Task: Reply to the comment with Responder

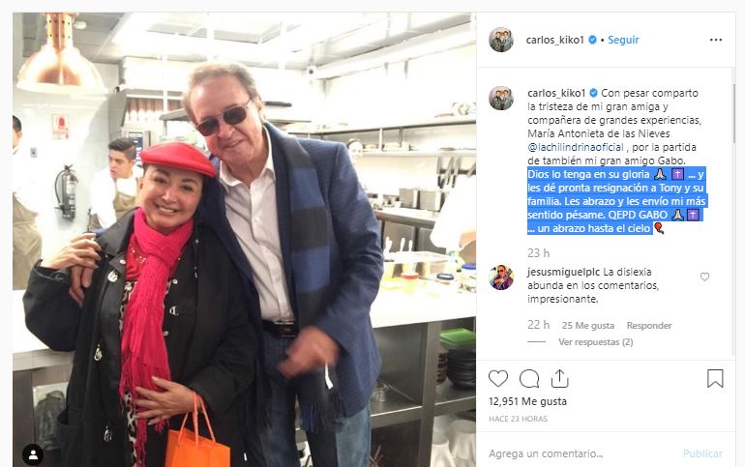Action: pos(649,326)
